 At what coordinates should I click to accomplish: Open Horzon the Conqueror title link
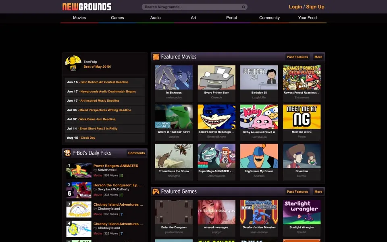(x=118, y=185)
